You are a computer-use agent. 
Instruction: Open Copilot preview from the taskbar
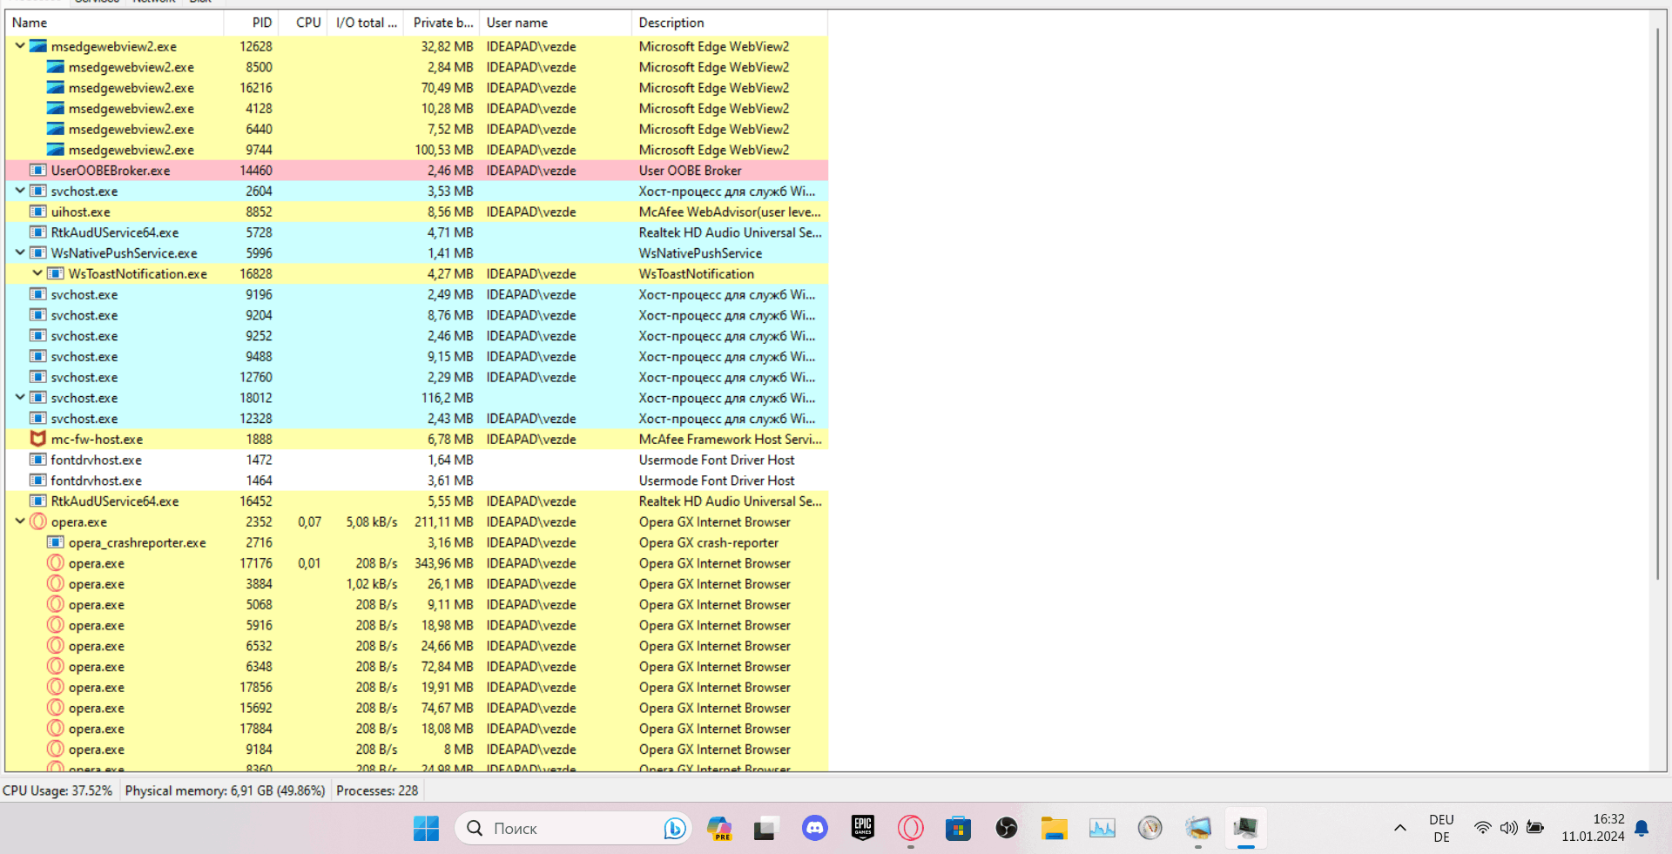(x=719, y=828)
